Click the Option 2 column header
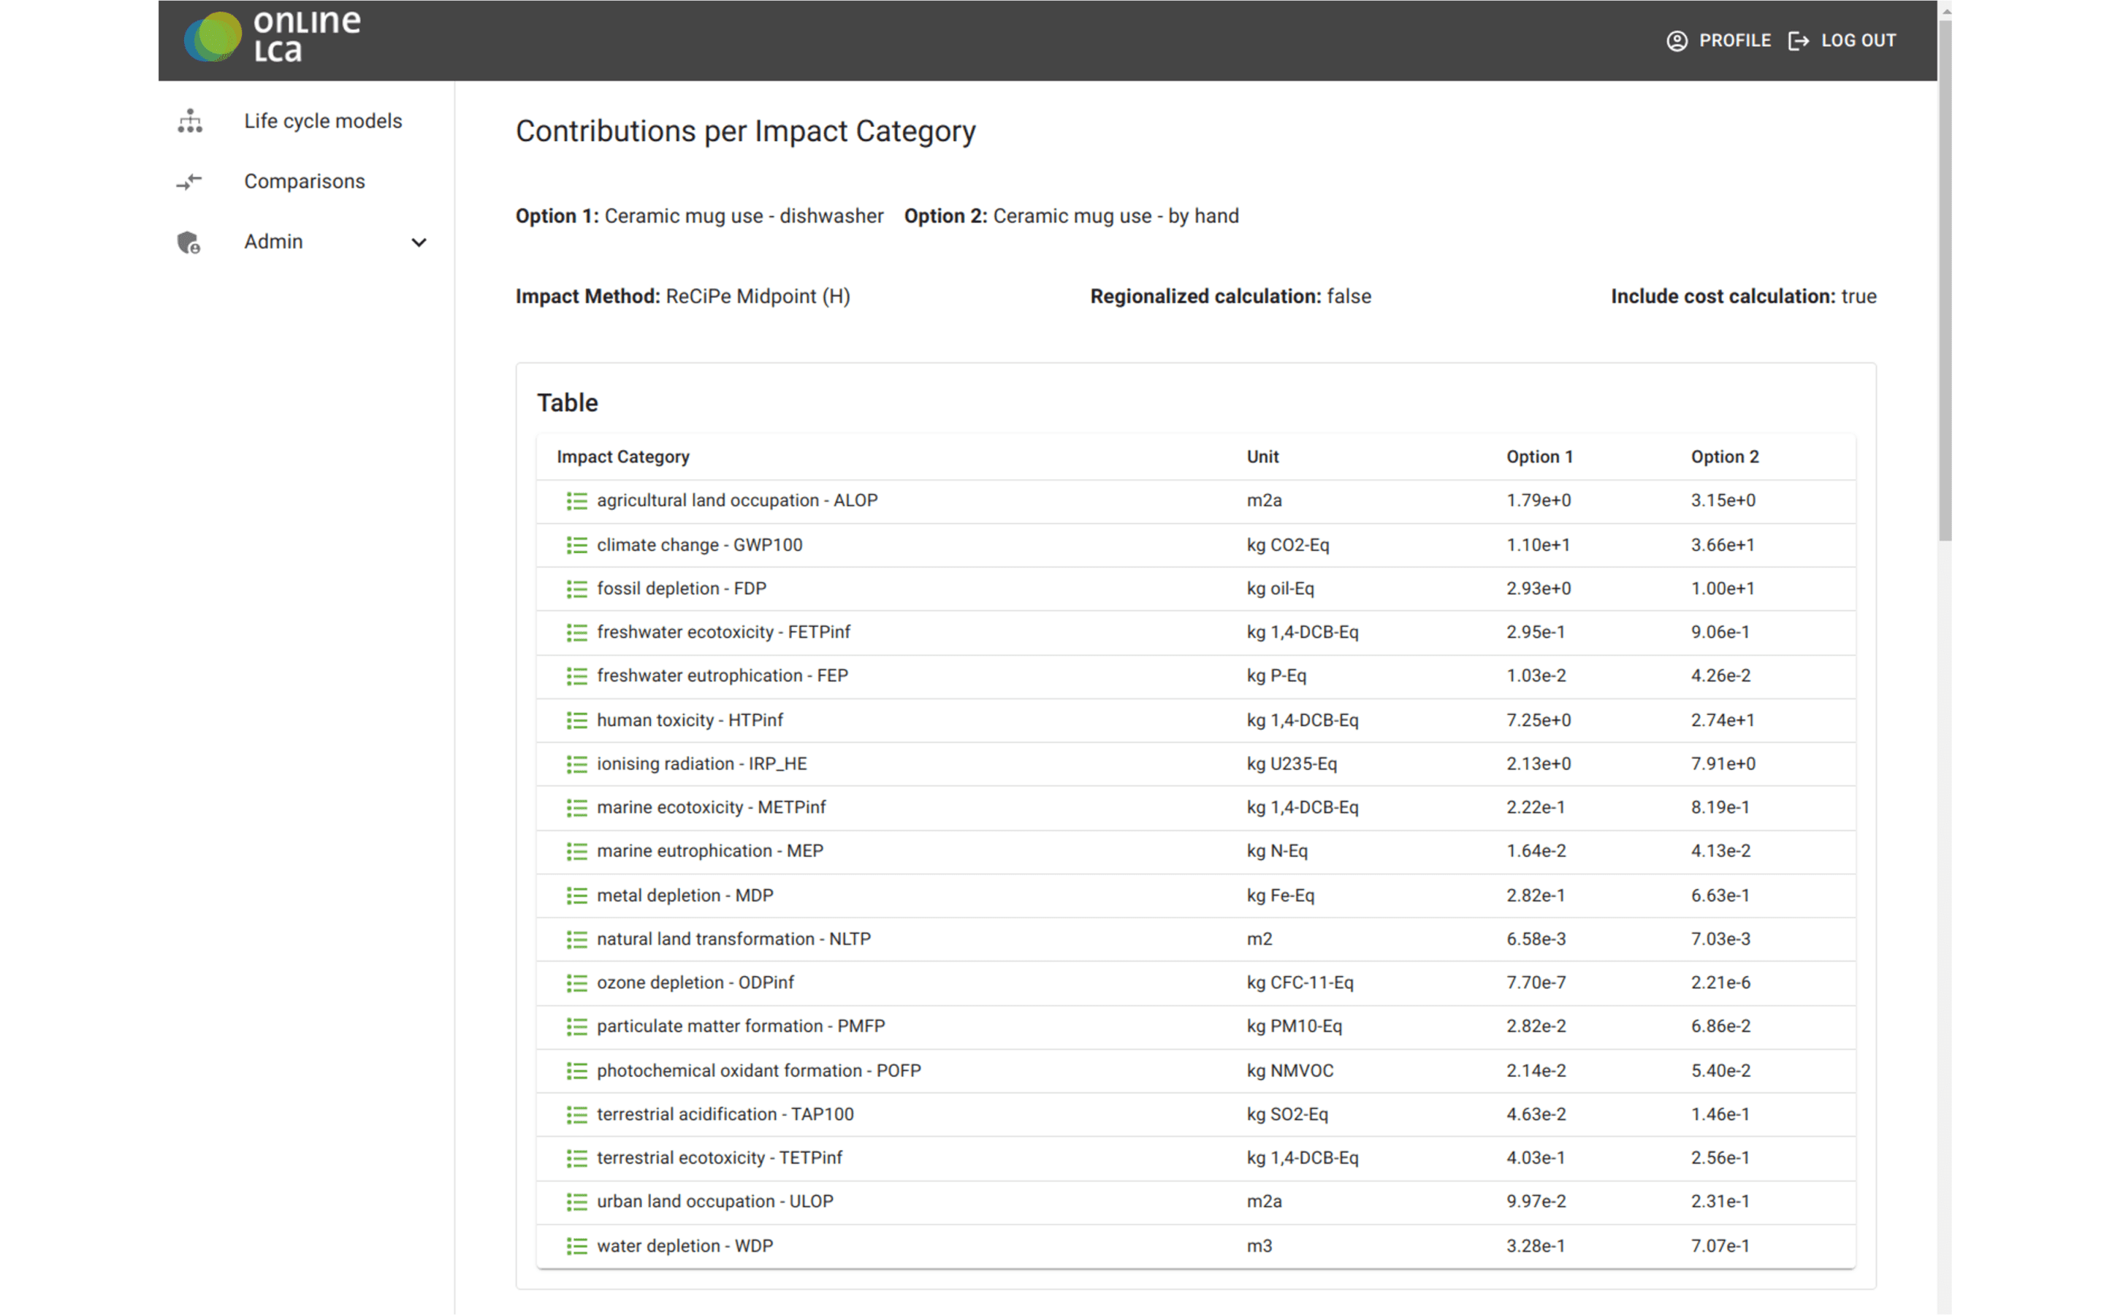Image resolution: width=2104 pixels, height=1315 pixels. pos(1724,457)
